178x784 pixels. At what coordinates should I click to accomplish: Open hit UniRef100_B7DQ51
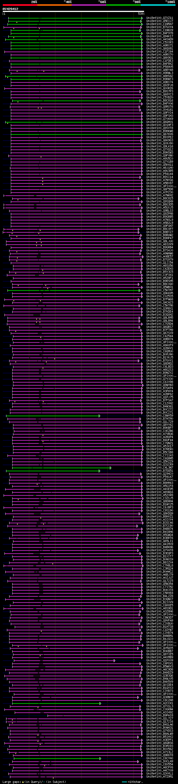(160, 471)
